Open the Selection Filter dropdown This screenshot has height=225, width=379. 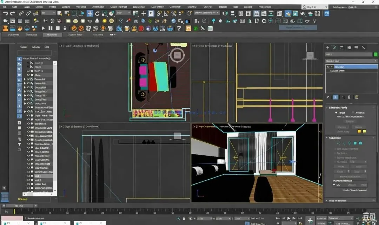(48, 13)
